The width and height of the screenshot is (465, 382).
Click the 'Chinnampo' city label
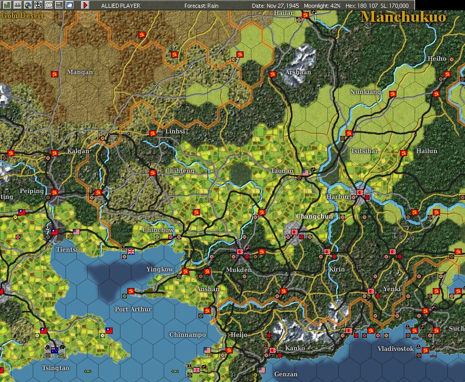pos(188,335)
